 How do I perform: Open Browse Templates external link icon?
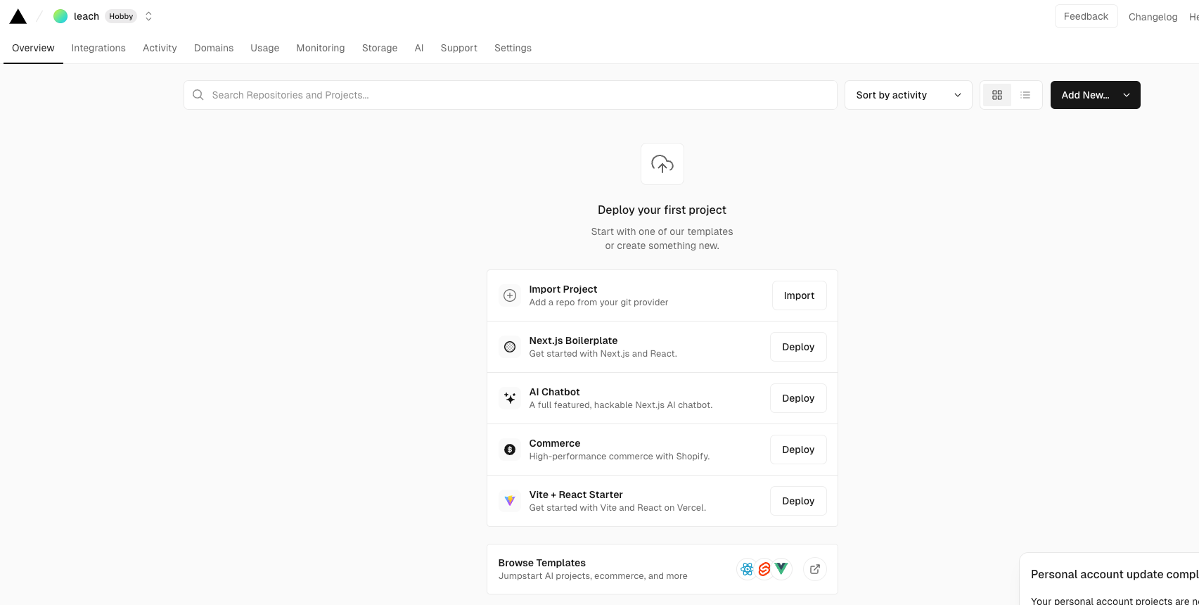(x=814, y=569)
